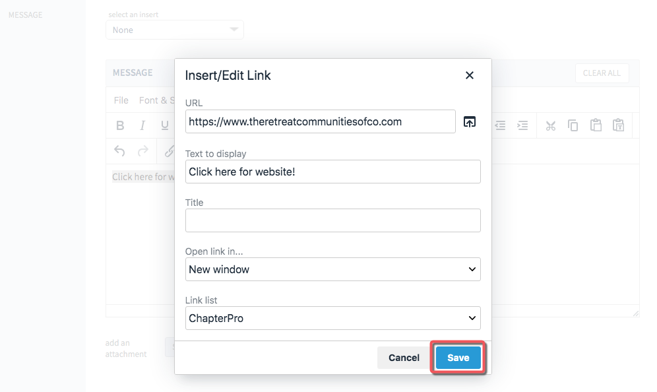The image size is (657, 392).
Task: Click the Redo arrow icon
Action: 143,151
